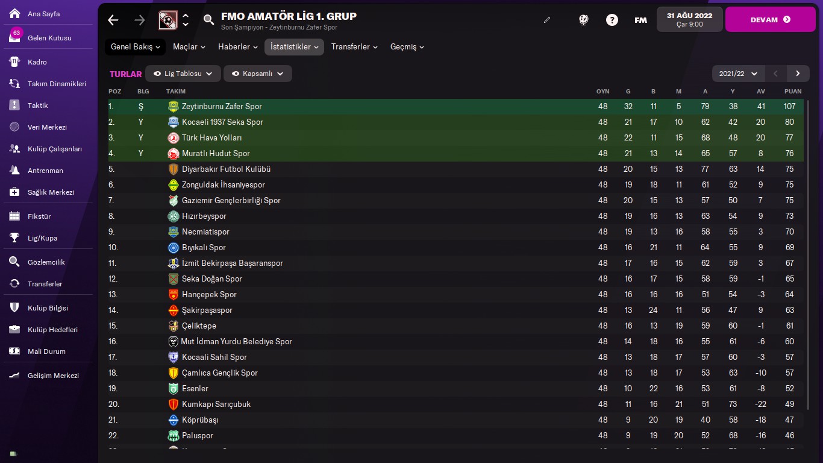
Task: Go back with the left arrow
Action: [113, 20]
